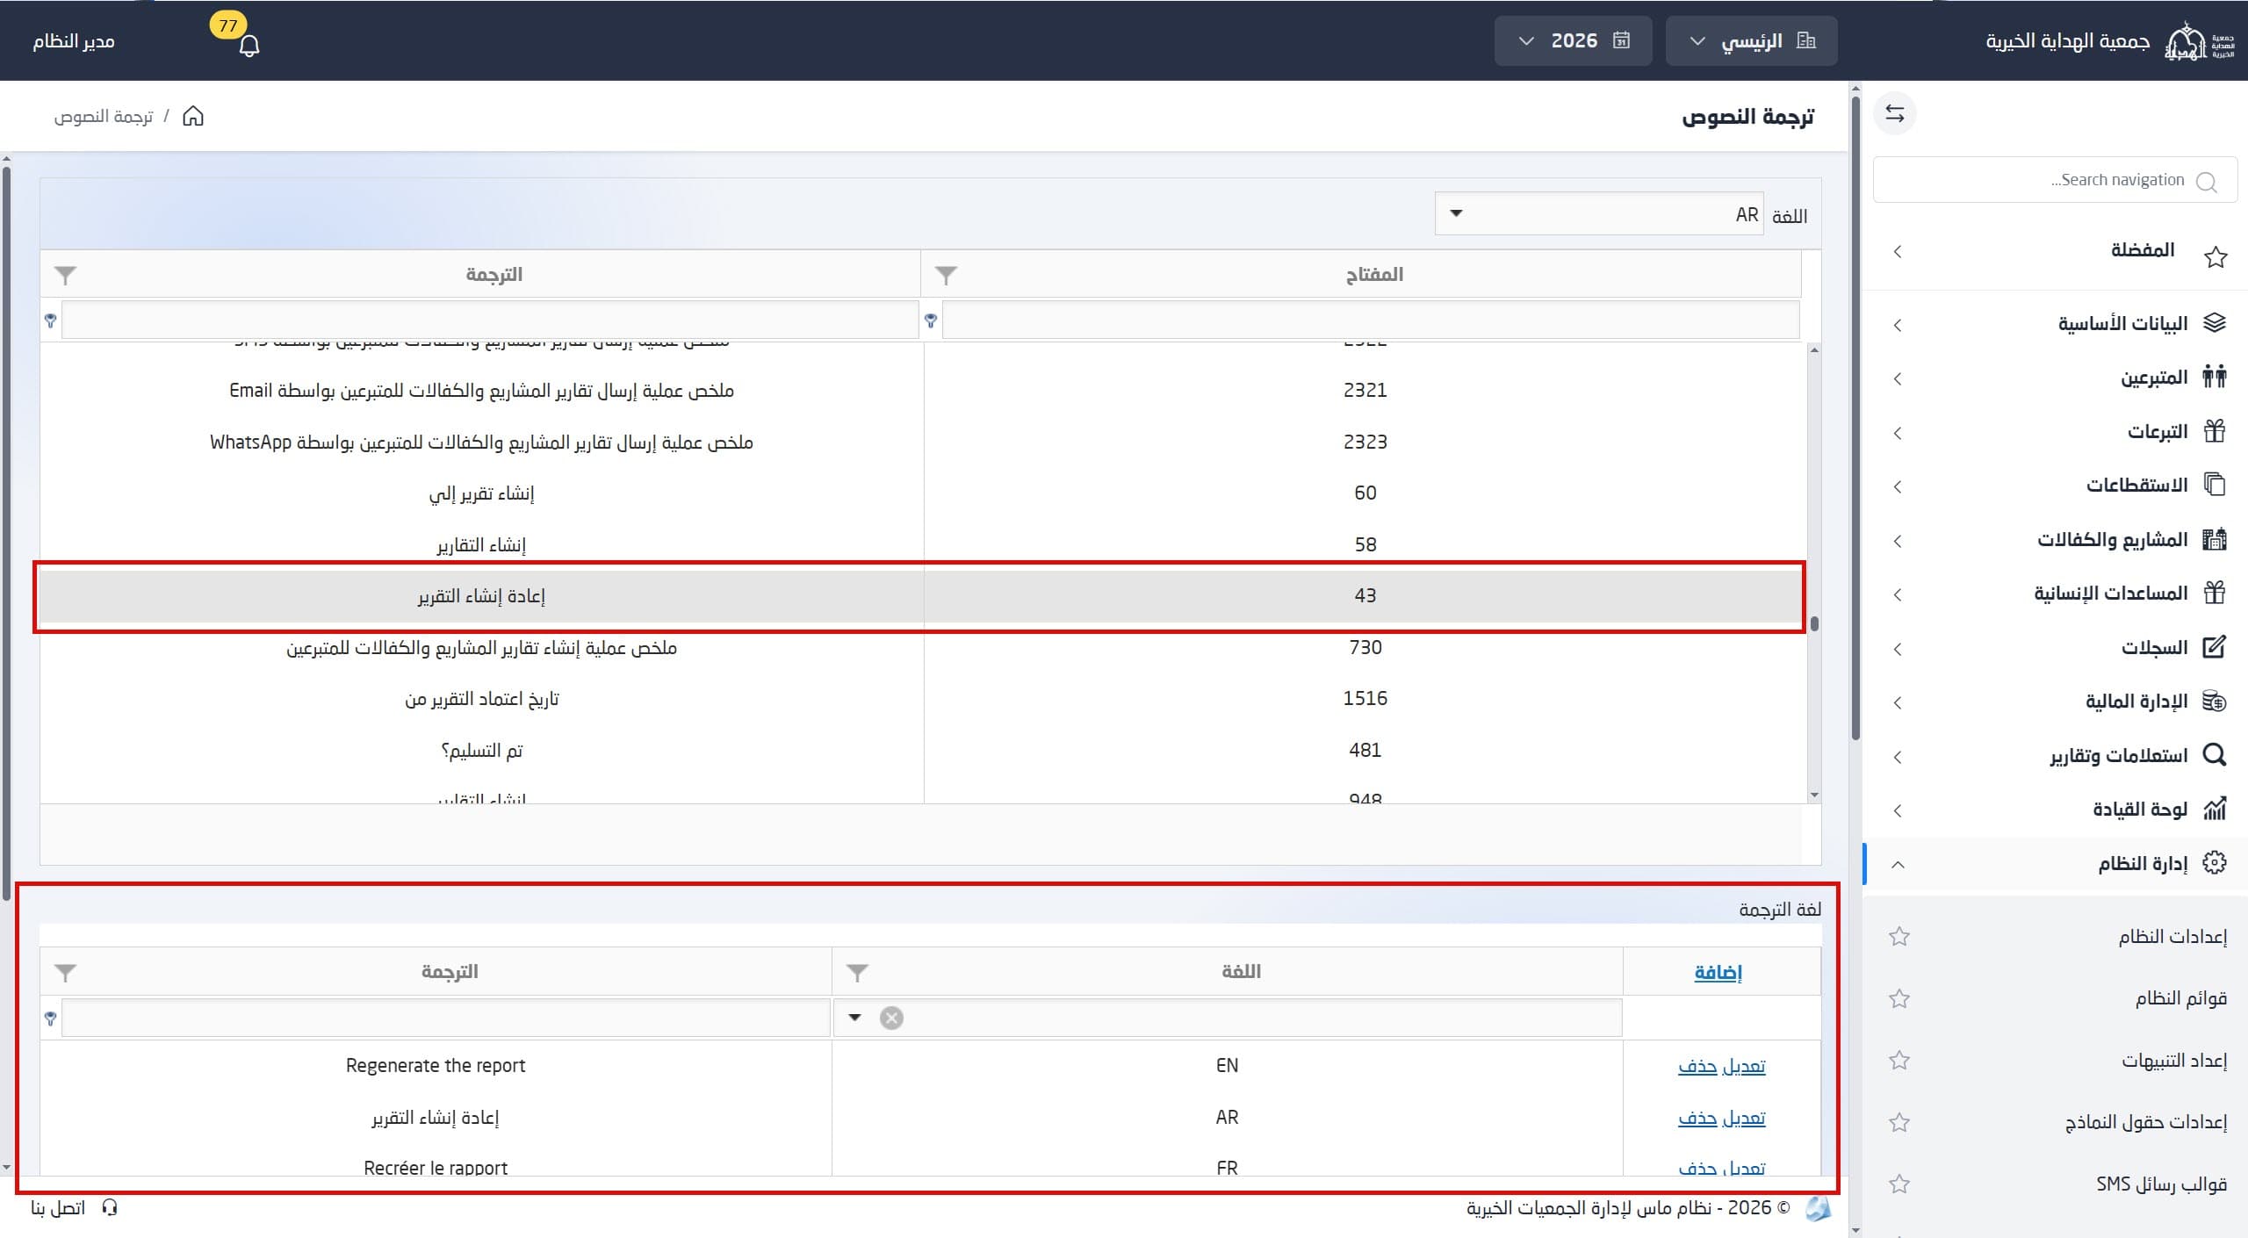Open the الإدارة المالية menu
This screenshot has height=1238, width=2248.
click(x=2055, y=702)
